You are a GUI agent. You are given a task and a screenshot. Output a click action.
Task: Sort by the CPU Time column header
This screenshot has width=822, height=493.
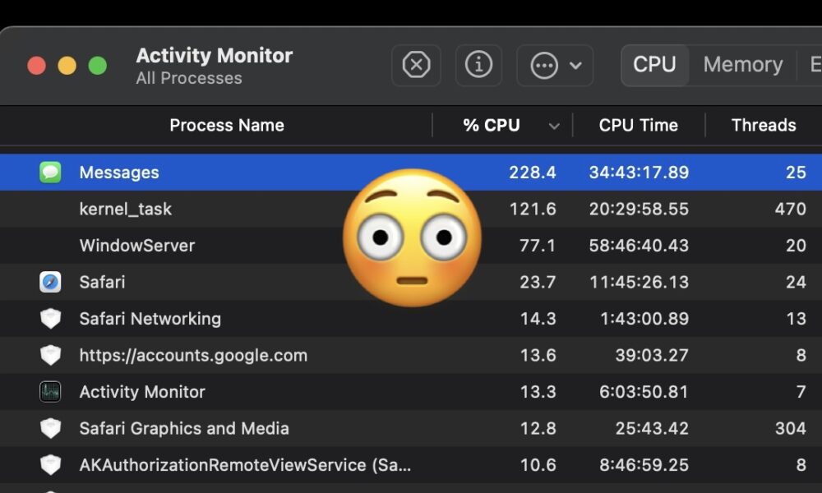(x=638, y=125)
